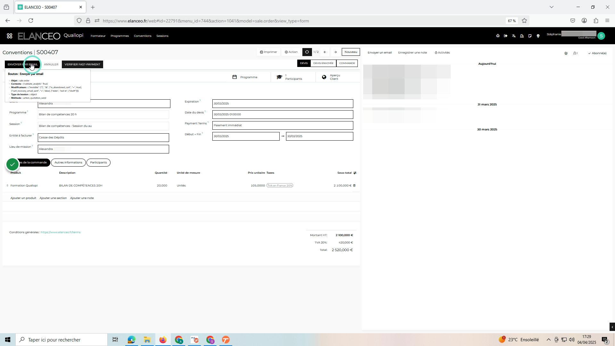This screenshot has width=615, height=346.
Task: Go to previous record arrow
Action: point(325,52)
